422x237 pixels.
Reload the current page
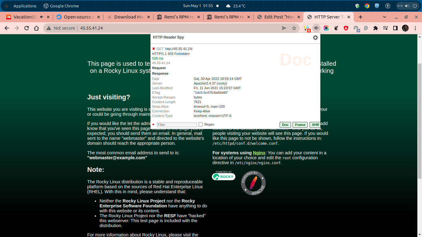click(x=27, y=28)
